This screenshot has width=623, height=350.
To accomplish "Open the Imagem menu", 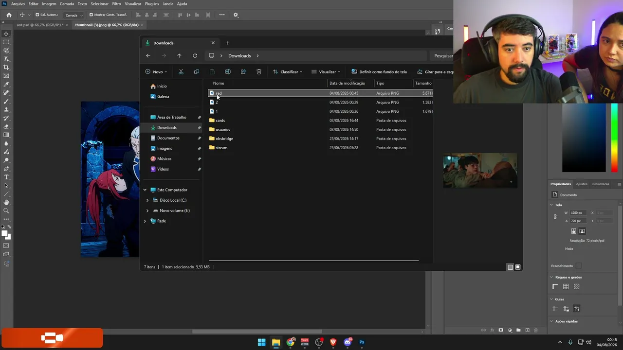I will 49,4.
